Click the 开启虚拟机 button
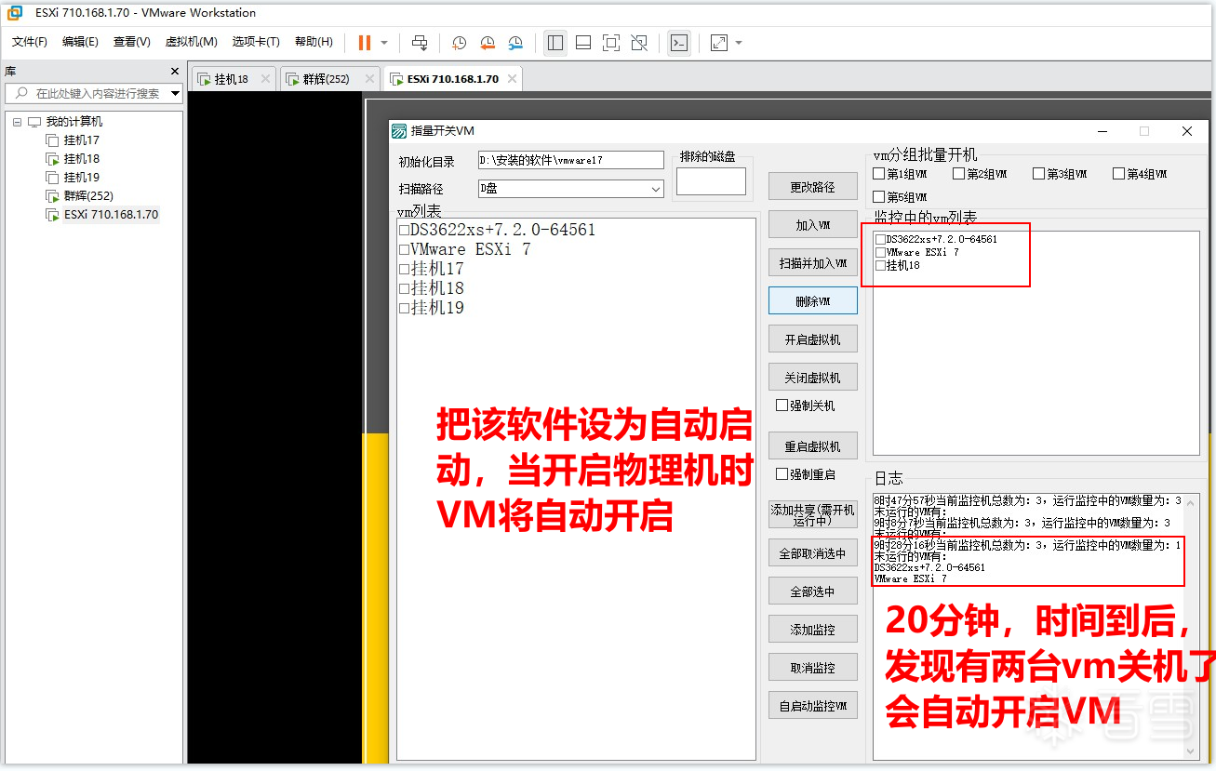Image resolution: width=1216 pixels, height=771 pixels. point(813,339)
